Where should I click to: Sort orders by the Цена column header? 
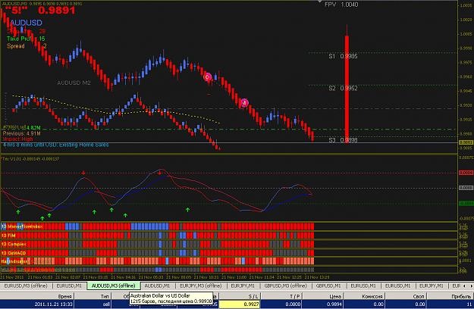[323, 296]
